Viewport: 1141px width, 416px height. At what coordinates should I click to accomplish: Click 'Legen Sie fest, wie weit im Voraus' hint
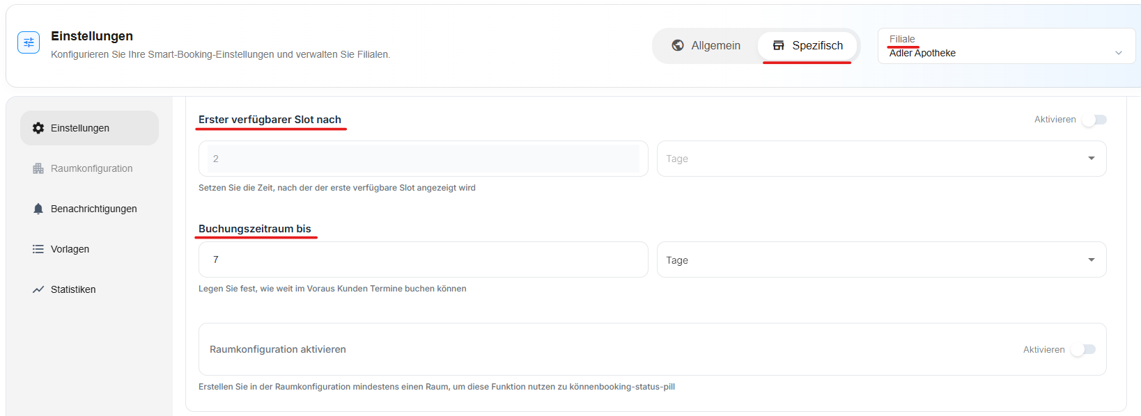tap(332, 289)
